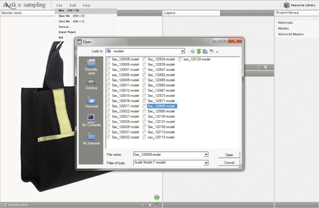
Task: Select Sac_120112.model in the file list
Action: coord(161,132)
